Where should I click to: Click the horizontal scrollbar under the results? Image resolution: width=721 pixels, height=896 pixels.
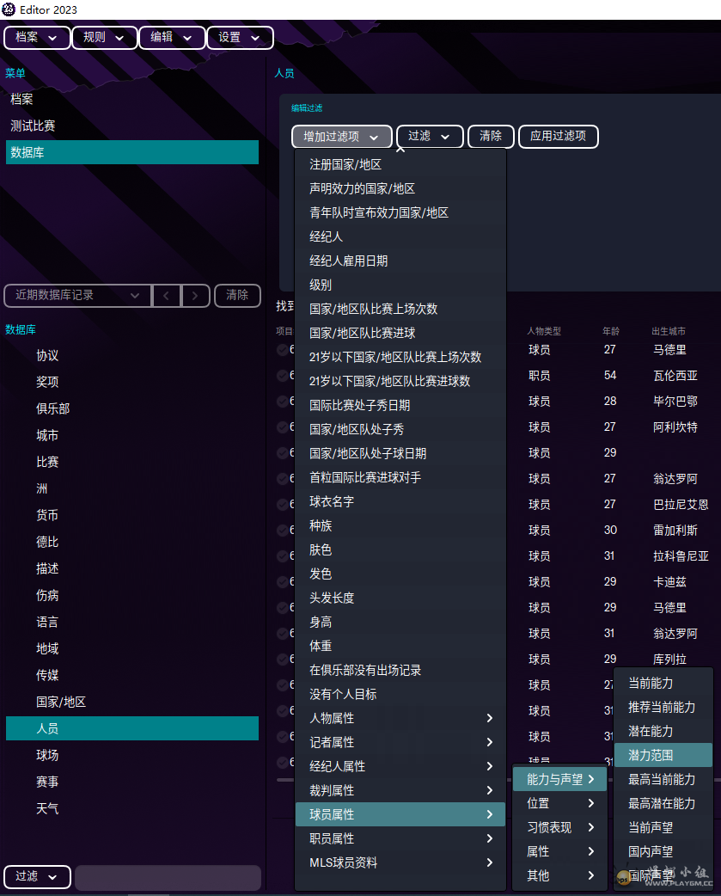(x=284, y=780)
